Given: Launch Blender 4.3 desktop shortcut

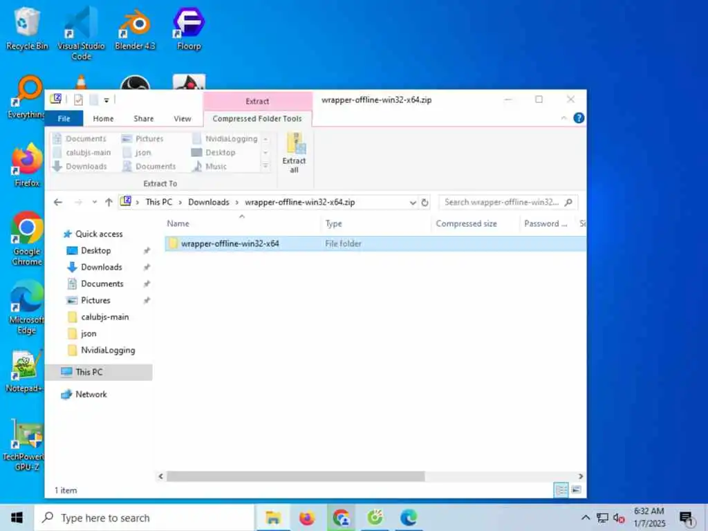Looking at the screenshot, I should [x=135, y=29].
